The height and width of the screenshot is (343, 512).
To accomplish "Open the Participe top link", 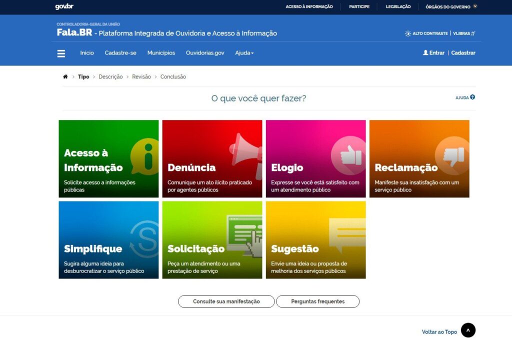I will tap(359, 6).
